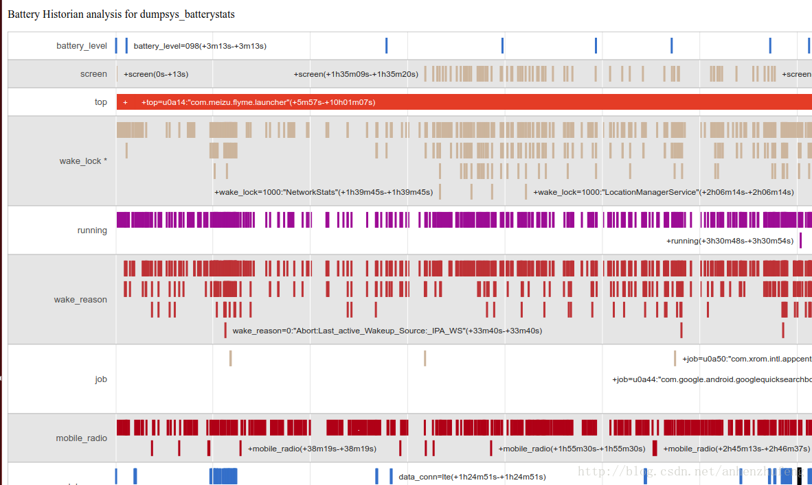Click the +mobile_radio(+1h55m30s-+1h55m30s) annotation
The image size is (812, 485).
572,448
